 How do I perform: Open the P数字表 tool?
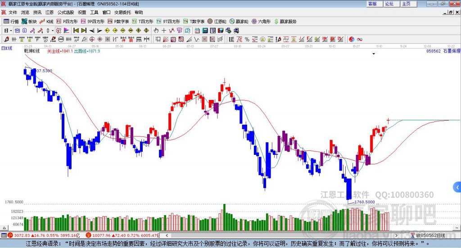coord(118,22)
